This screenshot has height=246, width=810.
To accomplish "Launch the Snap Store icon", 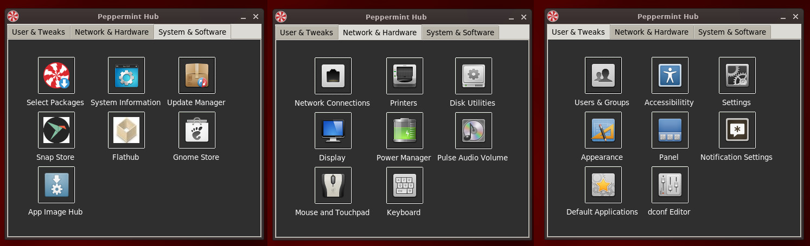I will pos(56,130).
